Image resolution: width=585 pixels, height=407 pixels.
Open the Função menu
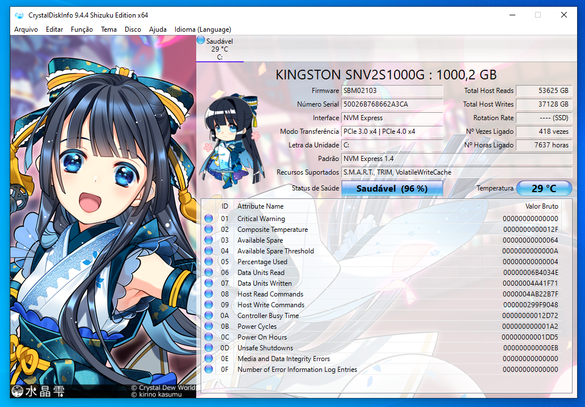point(82,29)
